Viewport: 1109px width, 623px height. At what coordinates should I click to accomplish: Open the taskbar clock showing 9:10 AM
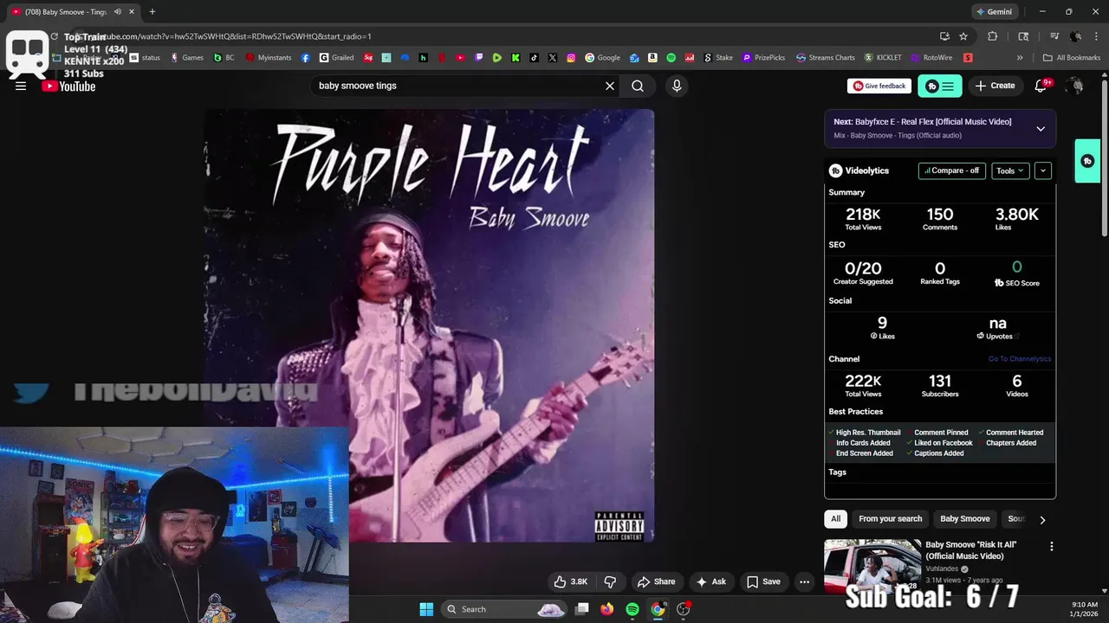pyautogui.click(x=1085, y=609)
